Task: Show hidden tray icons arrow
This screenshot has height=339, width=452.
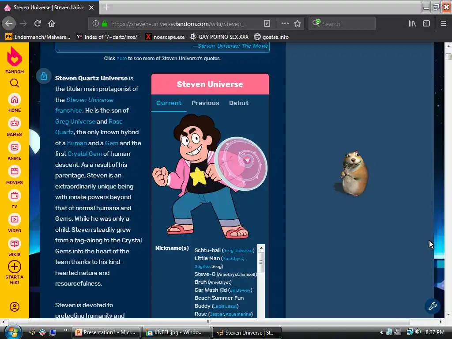Action: pos(382,332)
